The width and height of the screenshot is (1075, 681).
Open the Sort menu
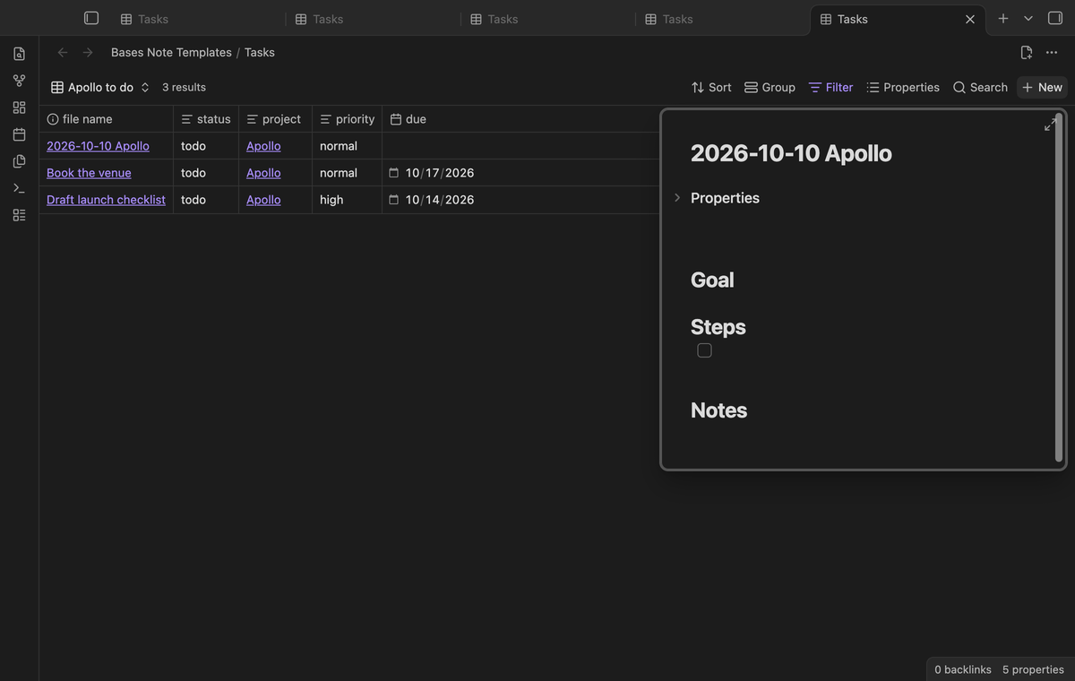[x=711, y=87]
